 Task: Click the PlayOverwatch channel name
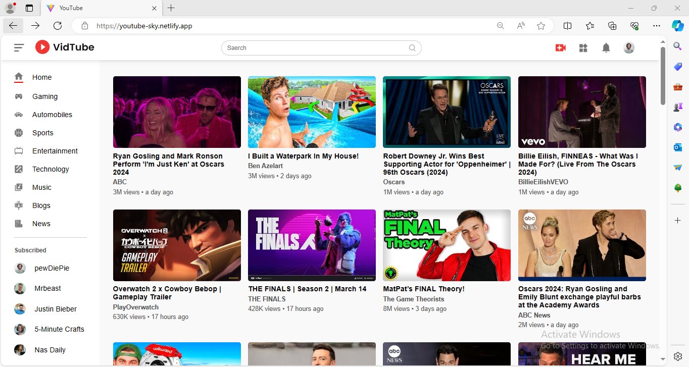click(136, 307)
